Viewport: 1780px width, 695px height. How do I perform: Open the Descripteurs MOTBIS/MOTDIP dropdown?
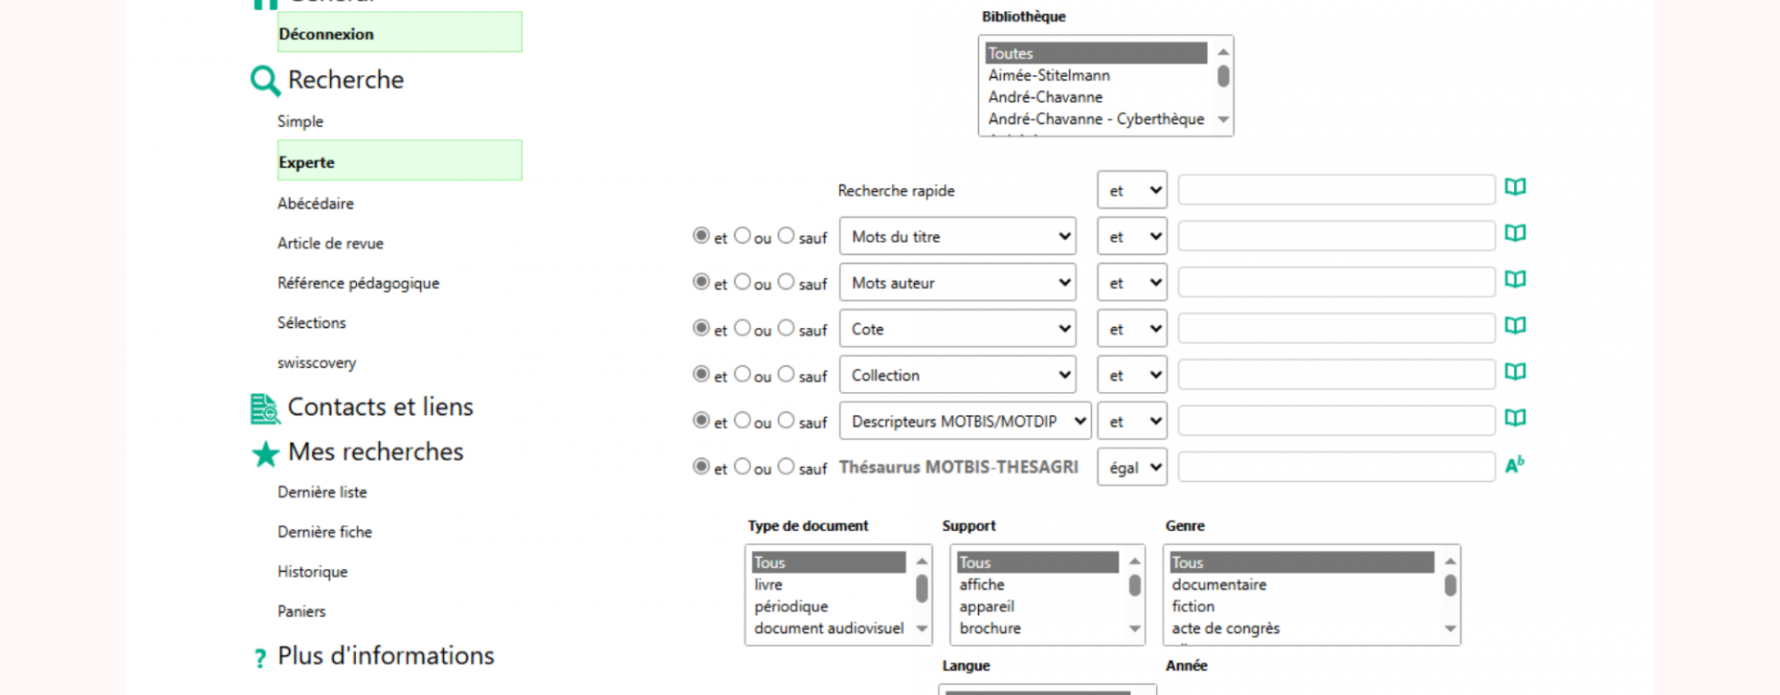coord(965,422)
